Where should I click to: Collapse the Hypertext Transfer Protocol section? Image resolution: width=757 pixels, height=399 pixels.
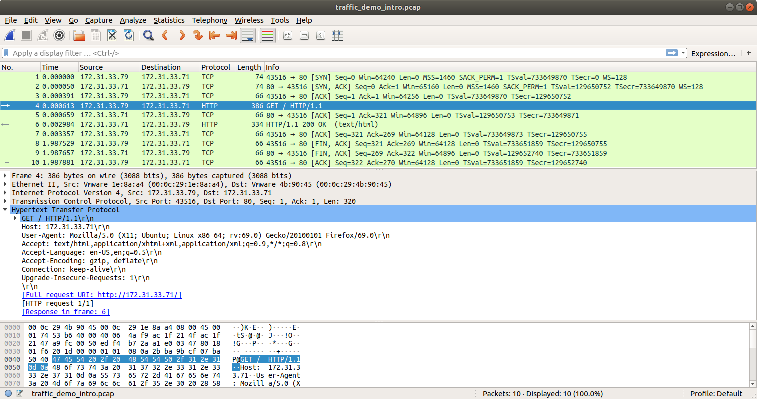[x=5, y=210]
